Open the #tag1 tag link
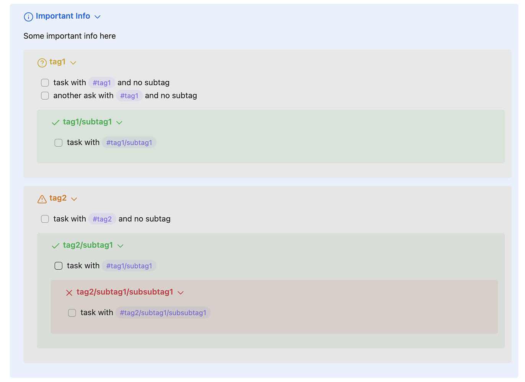Viewport: 525px width, 382px height. coord(101,83)
